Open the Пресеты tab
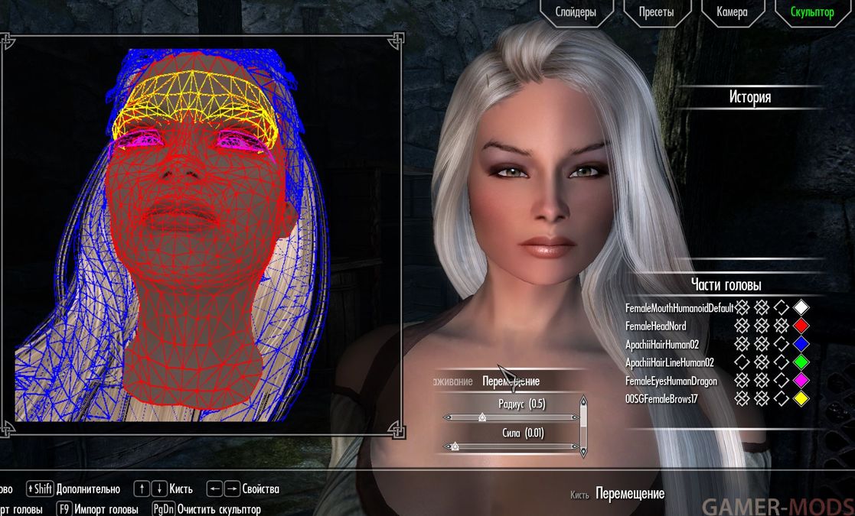 pos(656,12)
